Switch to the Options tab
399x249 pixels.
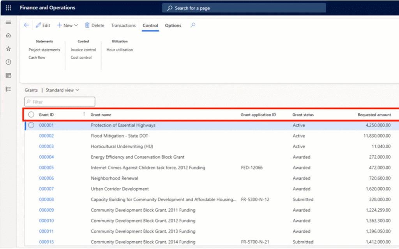coord(173,25)
